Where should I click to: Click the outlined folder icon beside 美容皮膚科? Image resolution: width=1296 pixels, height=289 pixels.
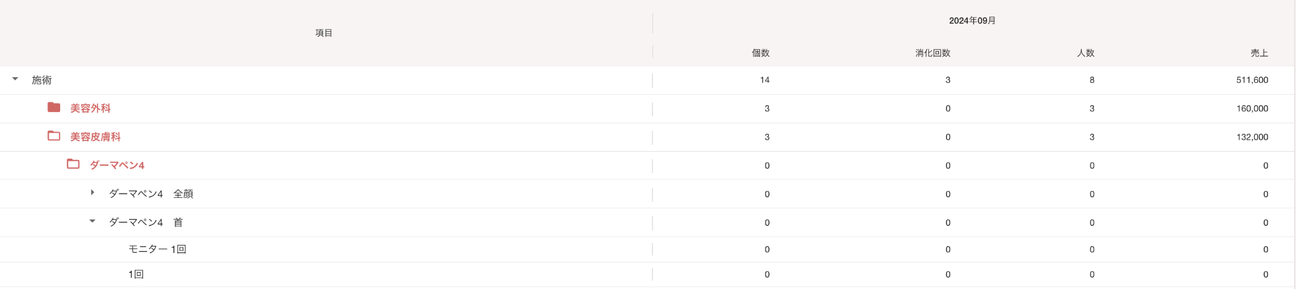click(54, 136)
